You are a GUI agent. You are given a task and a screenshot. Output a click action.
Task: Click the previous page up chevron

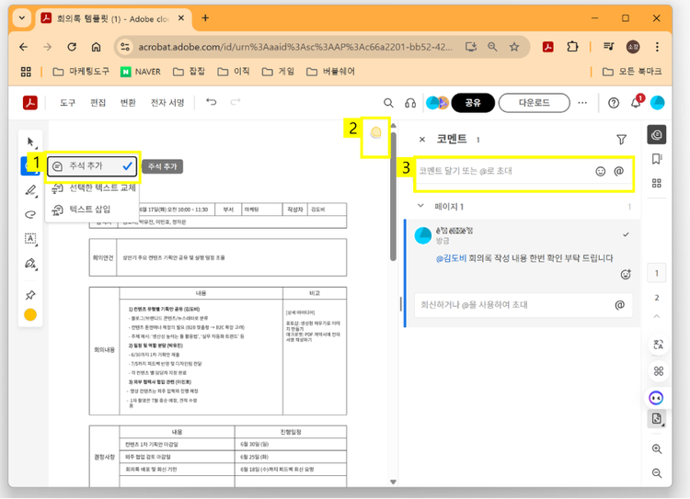click(657, 316)
